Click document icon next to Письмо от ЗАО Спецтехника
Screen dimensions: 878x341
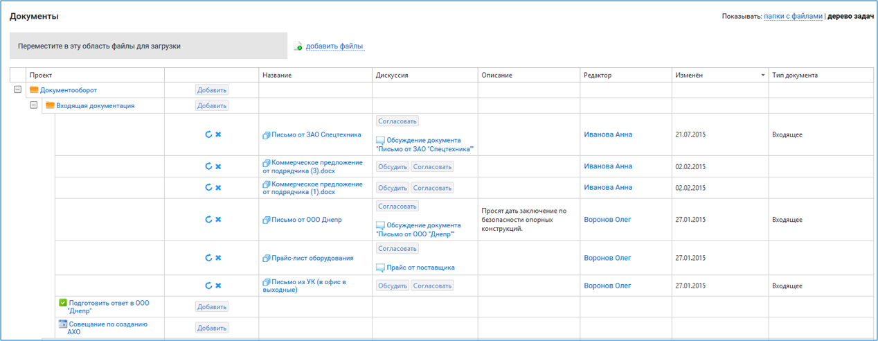[267, 135]
